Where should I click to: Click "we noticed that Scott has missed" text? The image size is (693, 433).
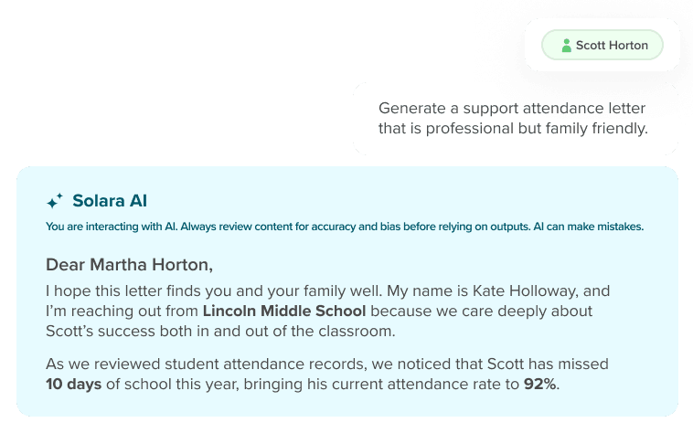[490, 364]
